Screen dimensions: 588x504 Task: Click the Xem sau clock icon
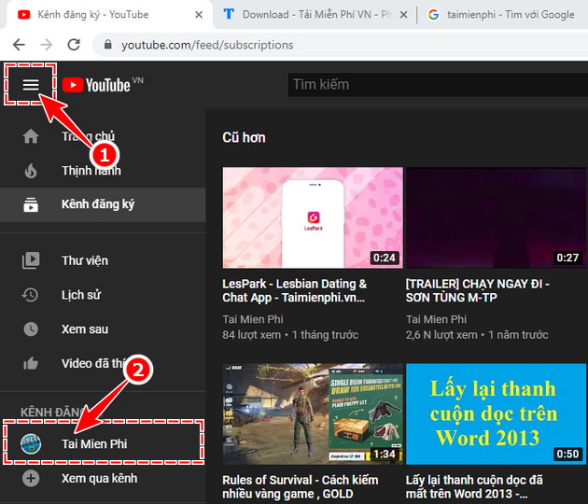[x=31, y=329]
